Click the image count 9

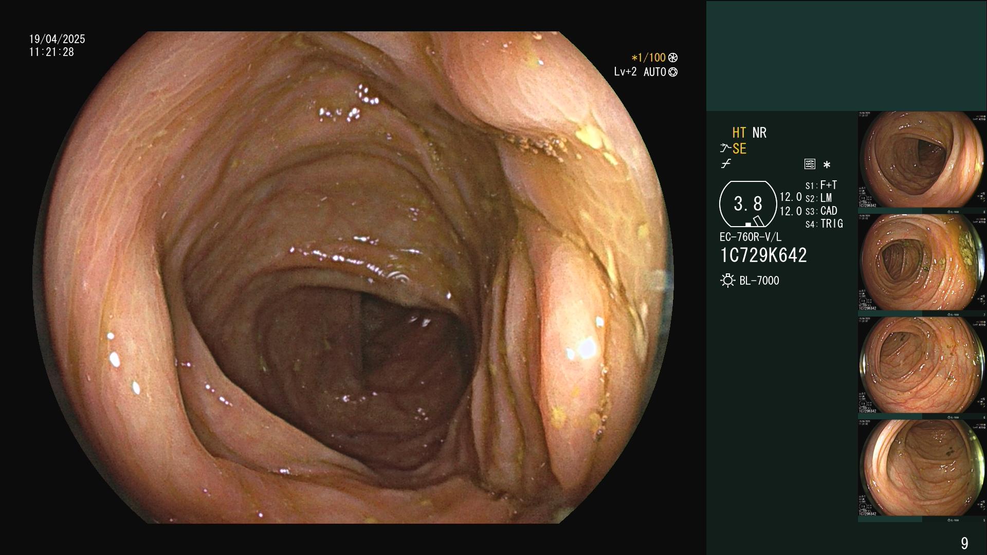click(x=964, y=543)
